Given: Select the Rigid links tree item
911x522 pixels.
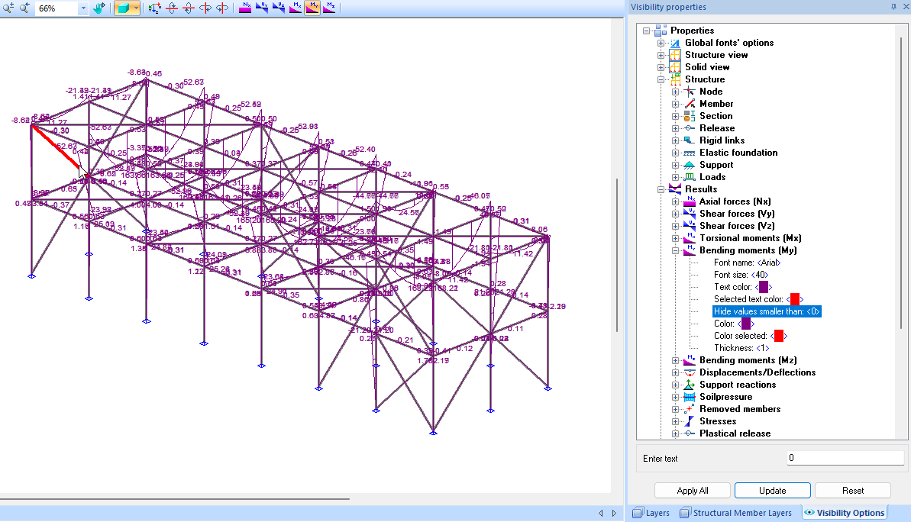Looking at the screenshot, I should [x=722, y=140].
